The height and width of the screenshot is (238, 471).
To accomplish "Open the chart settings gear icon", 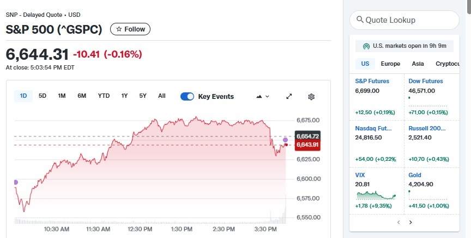I will [311, 97].
